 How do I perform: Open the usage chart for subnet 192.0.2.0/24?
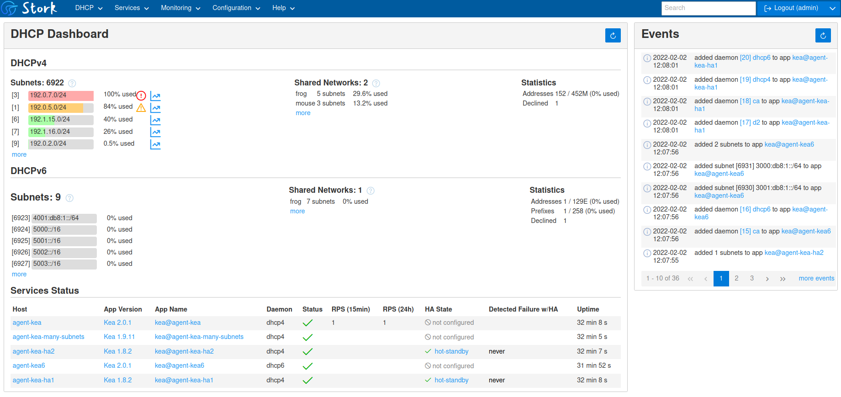pos(155,144)
